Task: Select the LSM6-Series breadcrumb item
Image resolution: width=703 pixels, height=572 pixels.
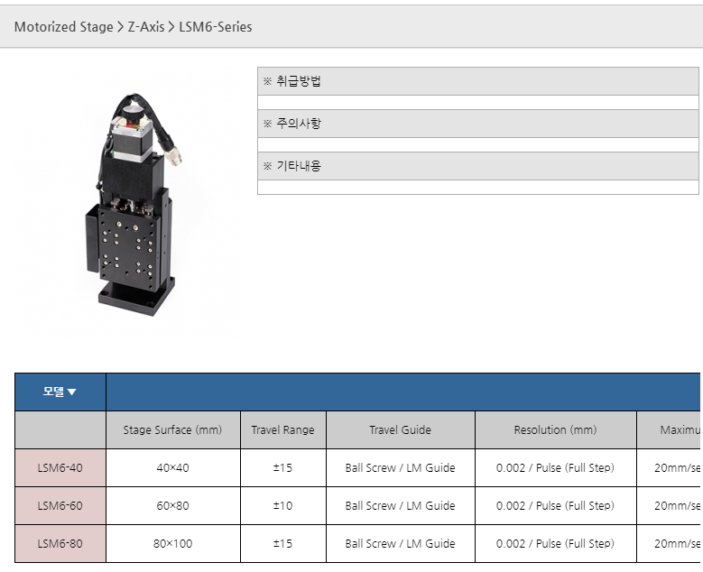Action: point(215,27)
